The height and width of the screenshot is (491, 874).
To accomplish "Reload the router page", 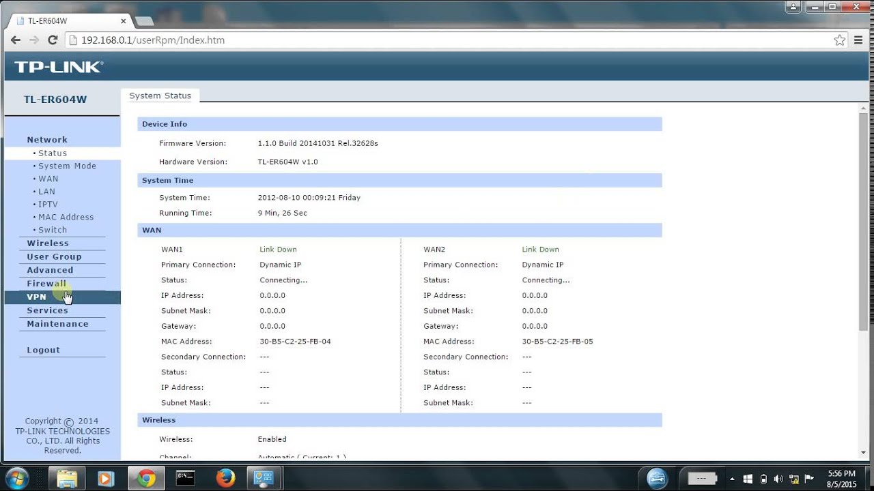I will click(x=53, y=40).
